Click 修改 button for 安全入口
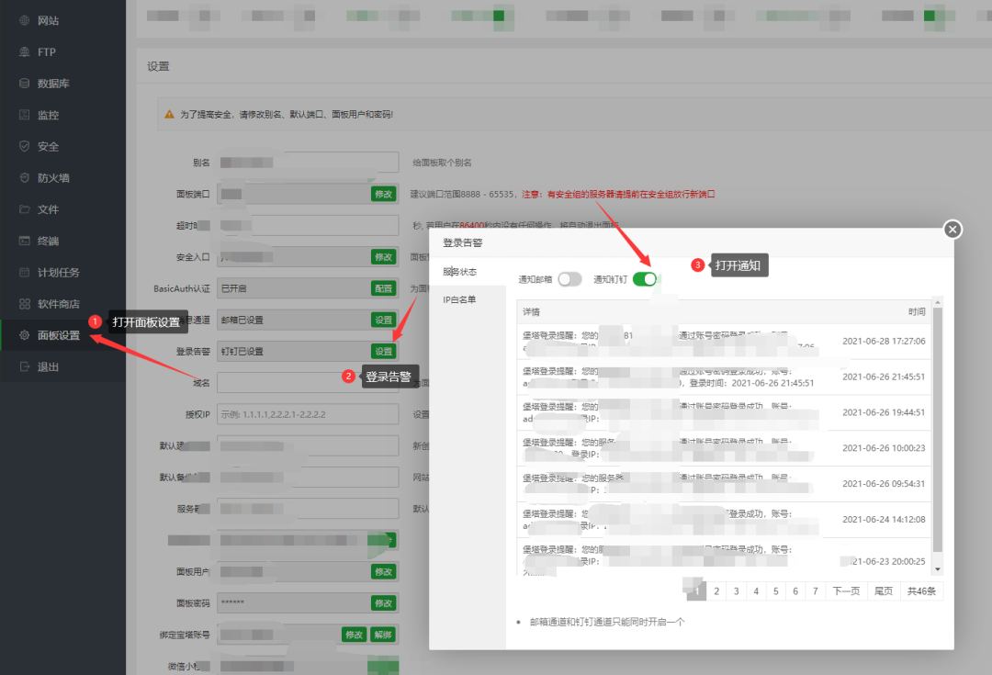The image size is (992, 675). [x=383, y=257]
